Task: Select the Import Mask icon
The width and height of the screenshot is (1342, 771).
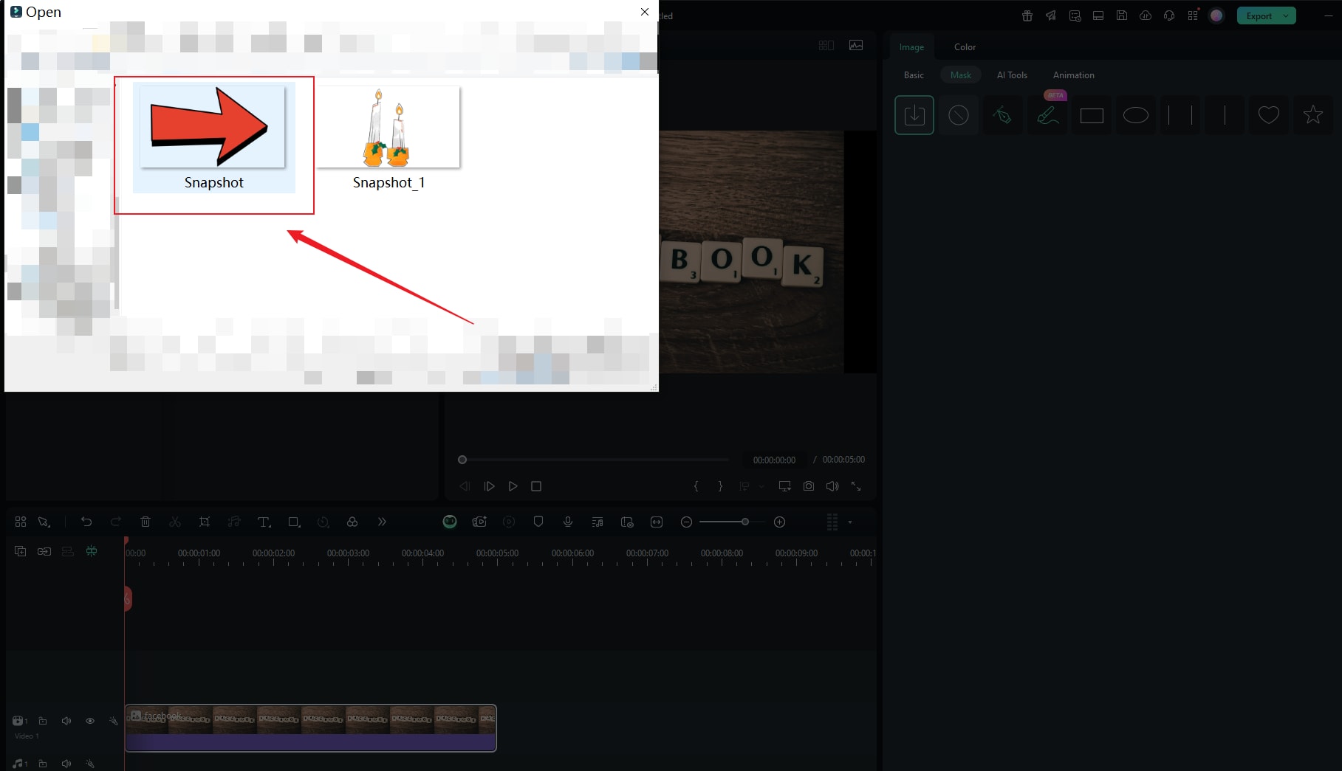Action: click(914, 115)
